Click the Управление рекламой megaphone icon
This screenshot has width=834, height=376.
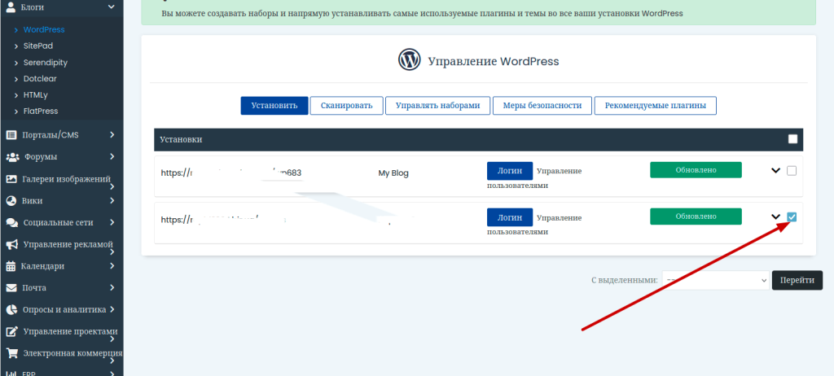[11, 244]
